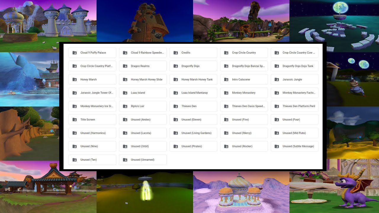Select the Unused (Unnamed) folder name
Viewport: 379px width, 213px height.
[143, 160]
